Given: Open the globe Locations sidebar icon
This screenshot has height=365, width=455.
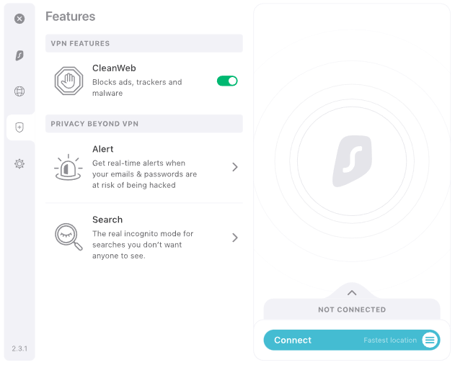Looking at the screenshot, I should (19, 91).
